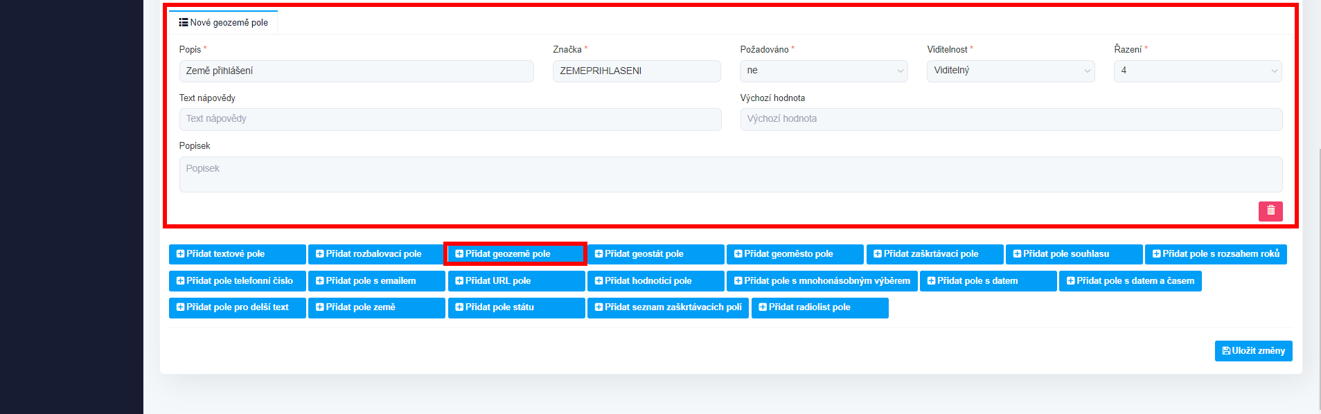Save changes with Uložit změny

point(1253,351)
